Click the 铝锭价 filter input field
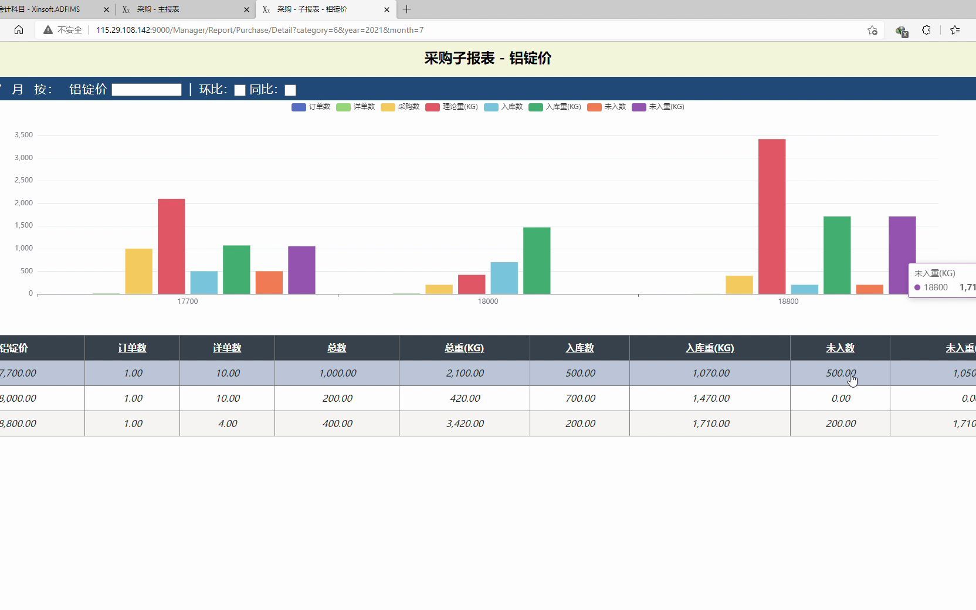 point(147,90)
